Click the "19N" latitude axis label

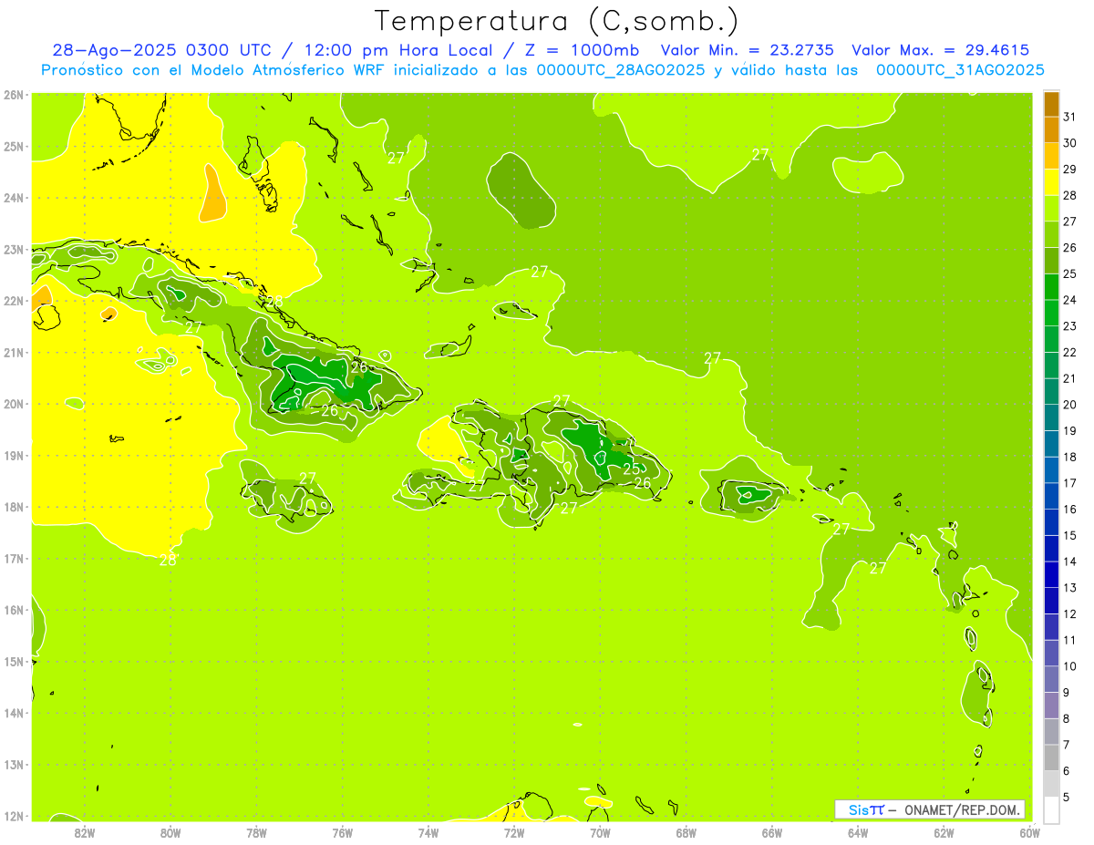tap(13, 456)
